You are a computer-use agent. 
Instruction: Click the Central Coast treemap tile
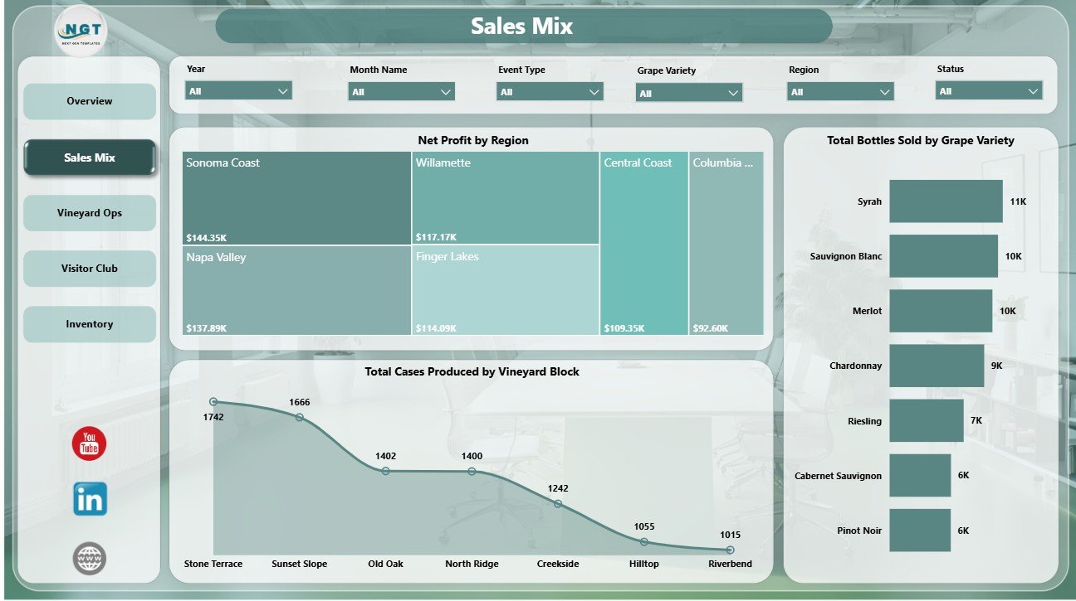[x=644, y=243]
